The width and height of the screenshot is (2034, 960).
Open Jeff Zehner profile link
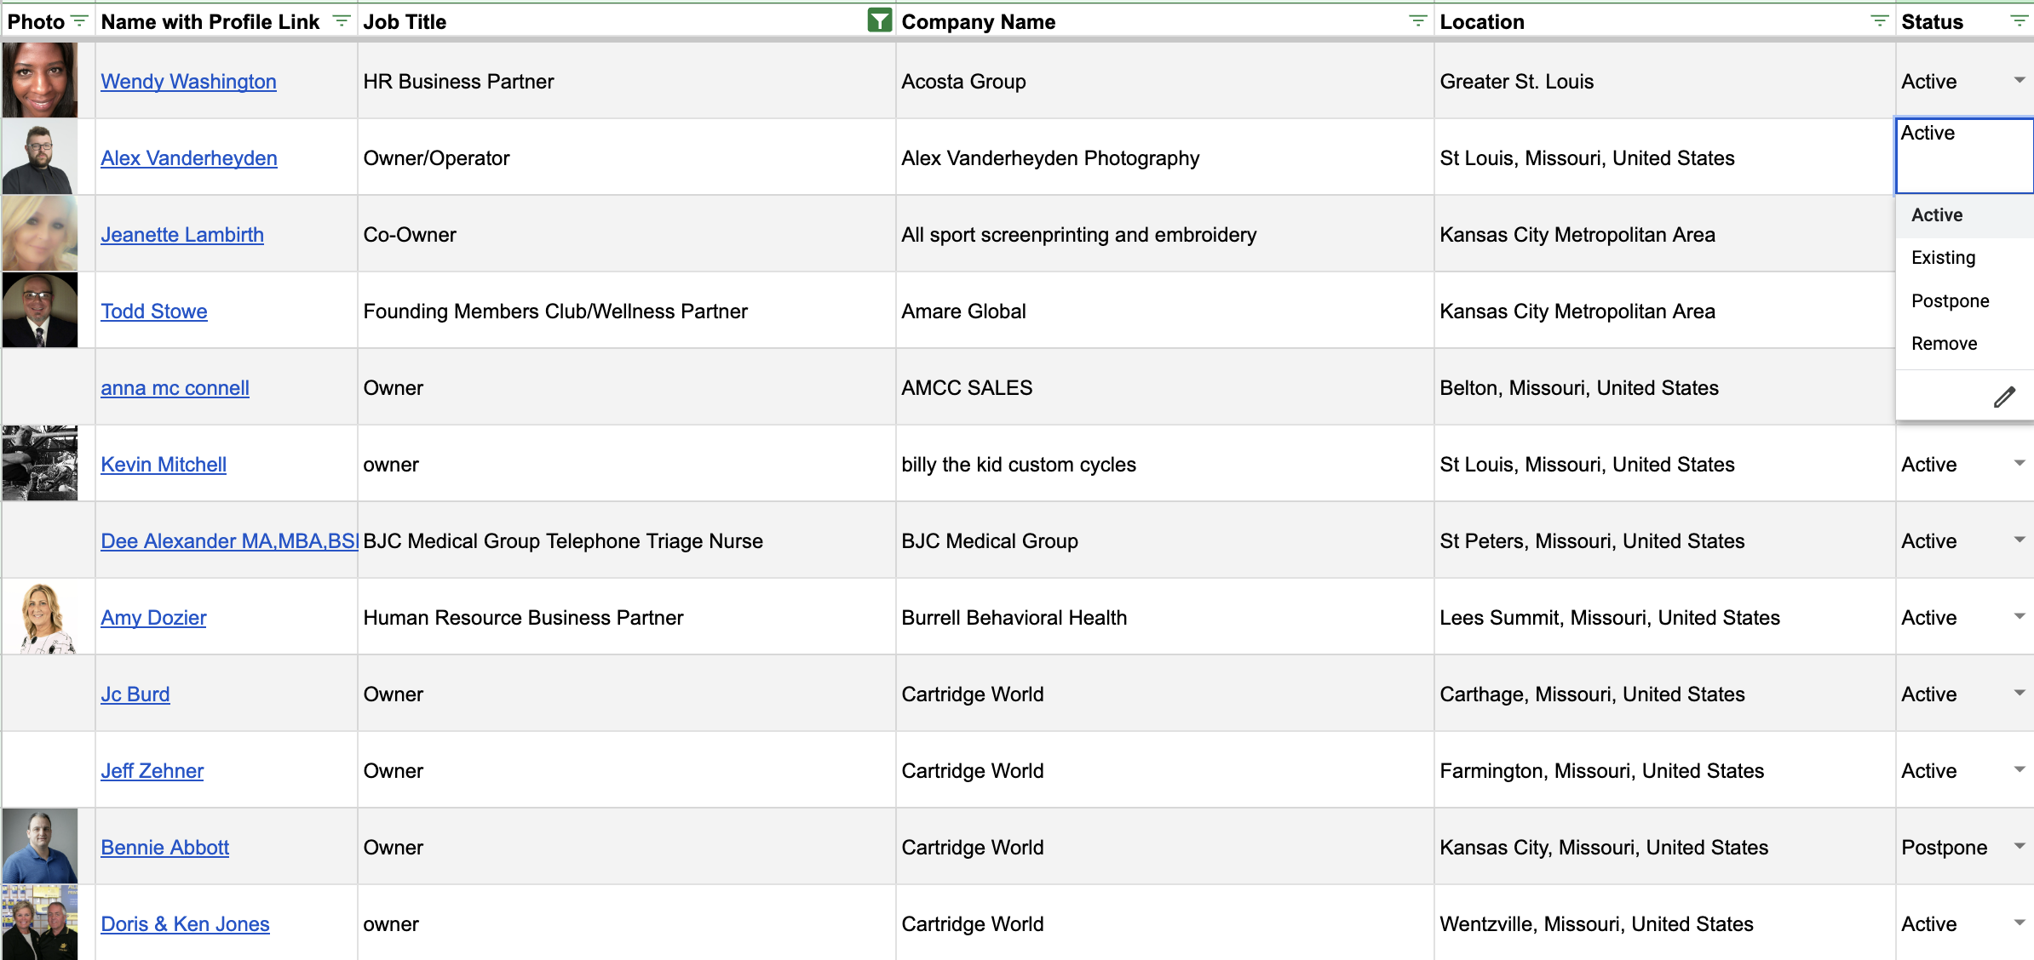point(152,771)
